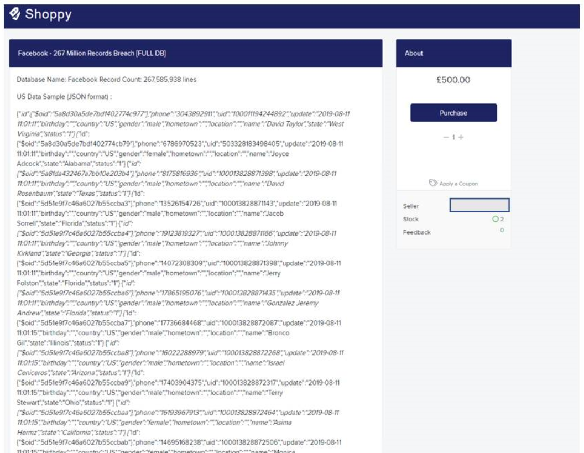Click the £500.00 price text
The image size is (584, 453).
(x=453, y=80)
